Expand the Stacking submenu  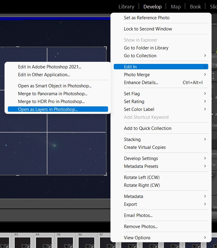pos(161,140)
